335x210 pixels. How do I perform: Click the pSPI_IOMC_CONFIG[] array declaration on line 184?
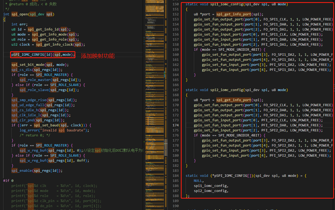[x=246, y=176]
